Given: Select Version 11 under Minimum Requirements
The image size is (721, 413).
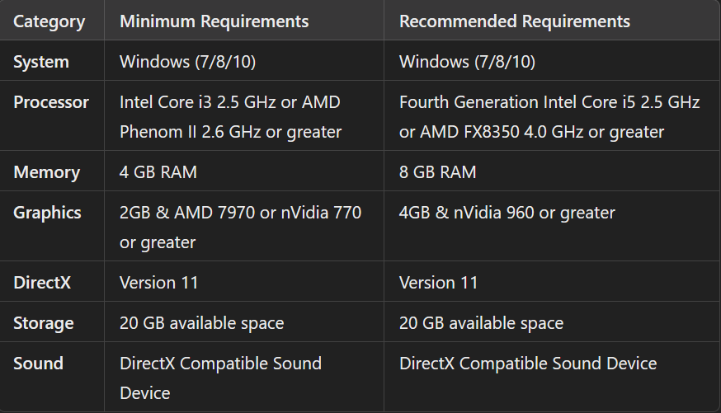Looking at the screenshot, I should 159,283.
